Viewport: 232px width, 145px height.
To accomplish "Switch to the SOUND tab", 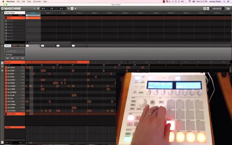I will [x=21, y=46].
